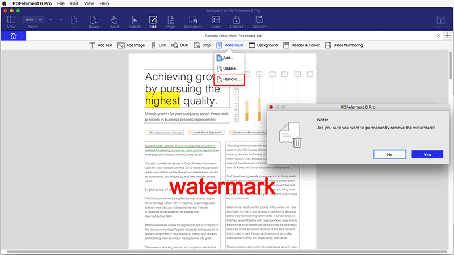Run OCR on the document
The image size is (454, 255).
click(180, 45)
